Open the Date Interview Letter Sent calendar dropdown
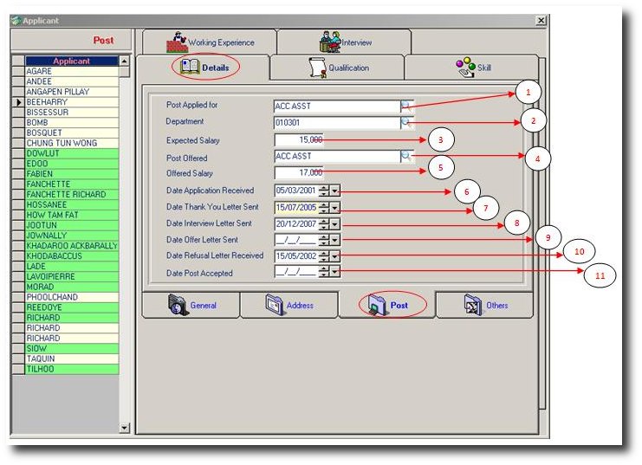 point(335,223)
